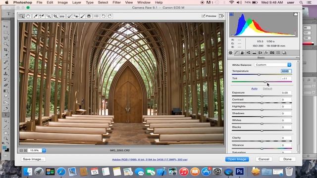Click the Default tone link

[x=267, y=89]
